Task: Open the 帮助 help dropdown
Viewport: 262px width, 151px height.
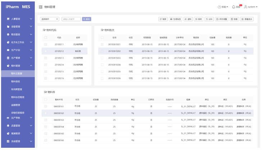Action: (x=223, y=7)
